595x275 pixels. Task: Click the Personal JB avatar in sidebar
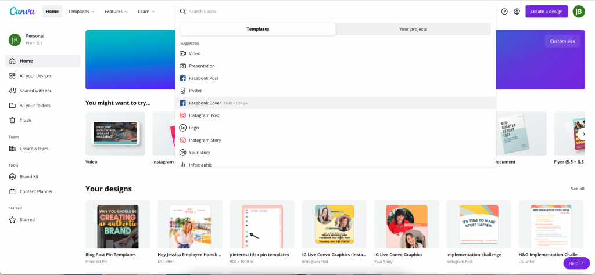[x=15, y=39]
